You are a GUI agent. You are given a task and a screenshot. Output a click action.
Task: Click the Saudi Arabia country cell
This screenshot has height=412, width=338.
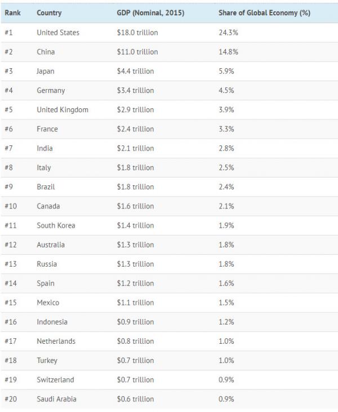[56, 399]
